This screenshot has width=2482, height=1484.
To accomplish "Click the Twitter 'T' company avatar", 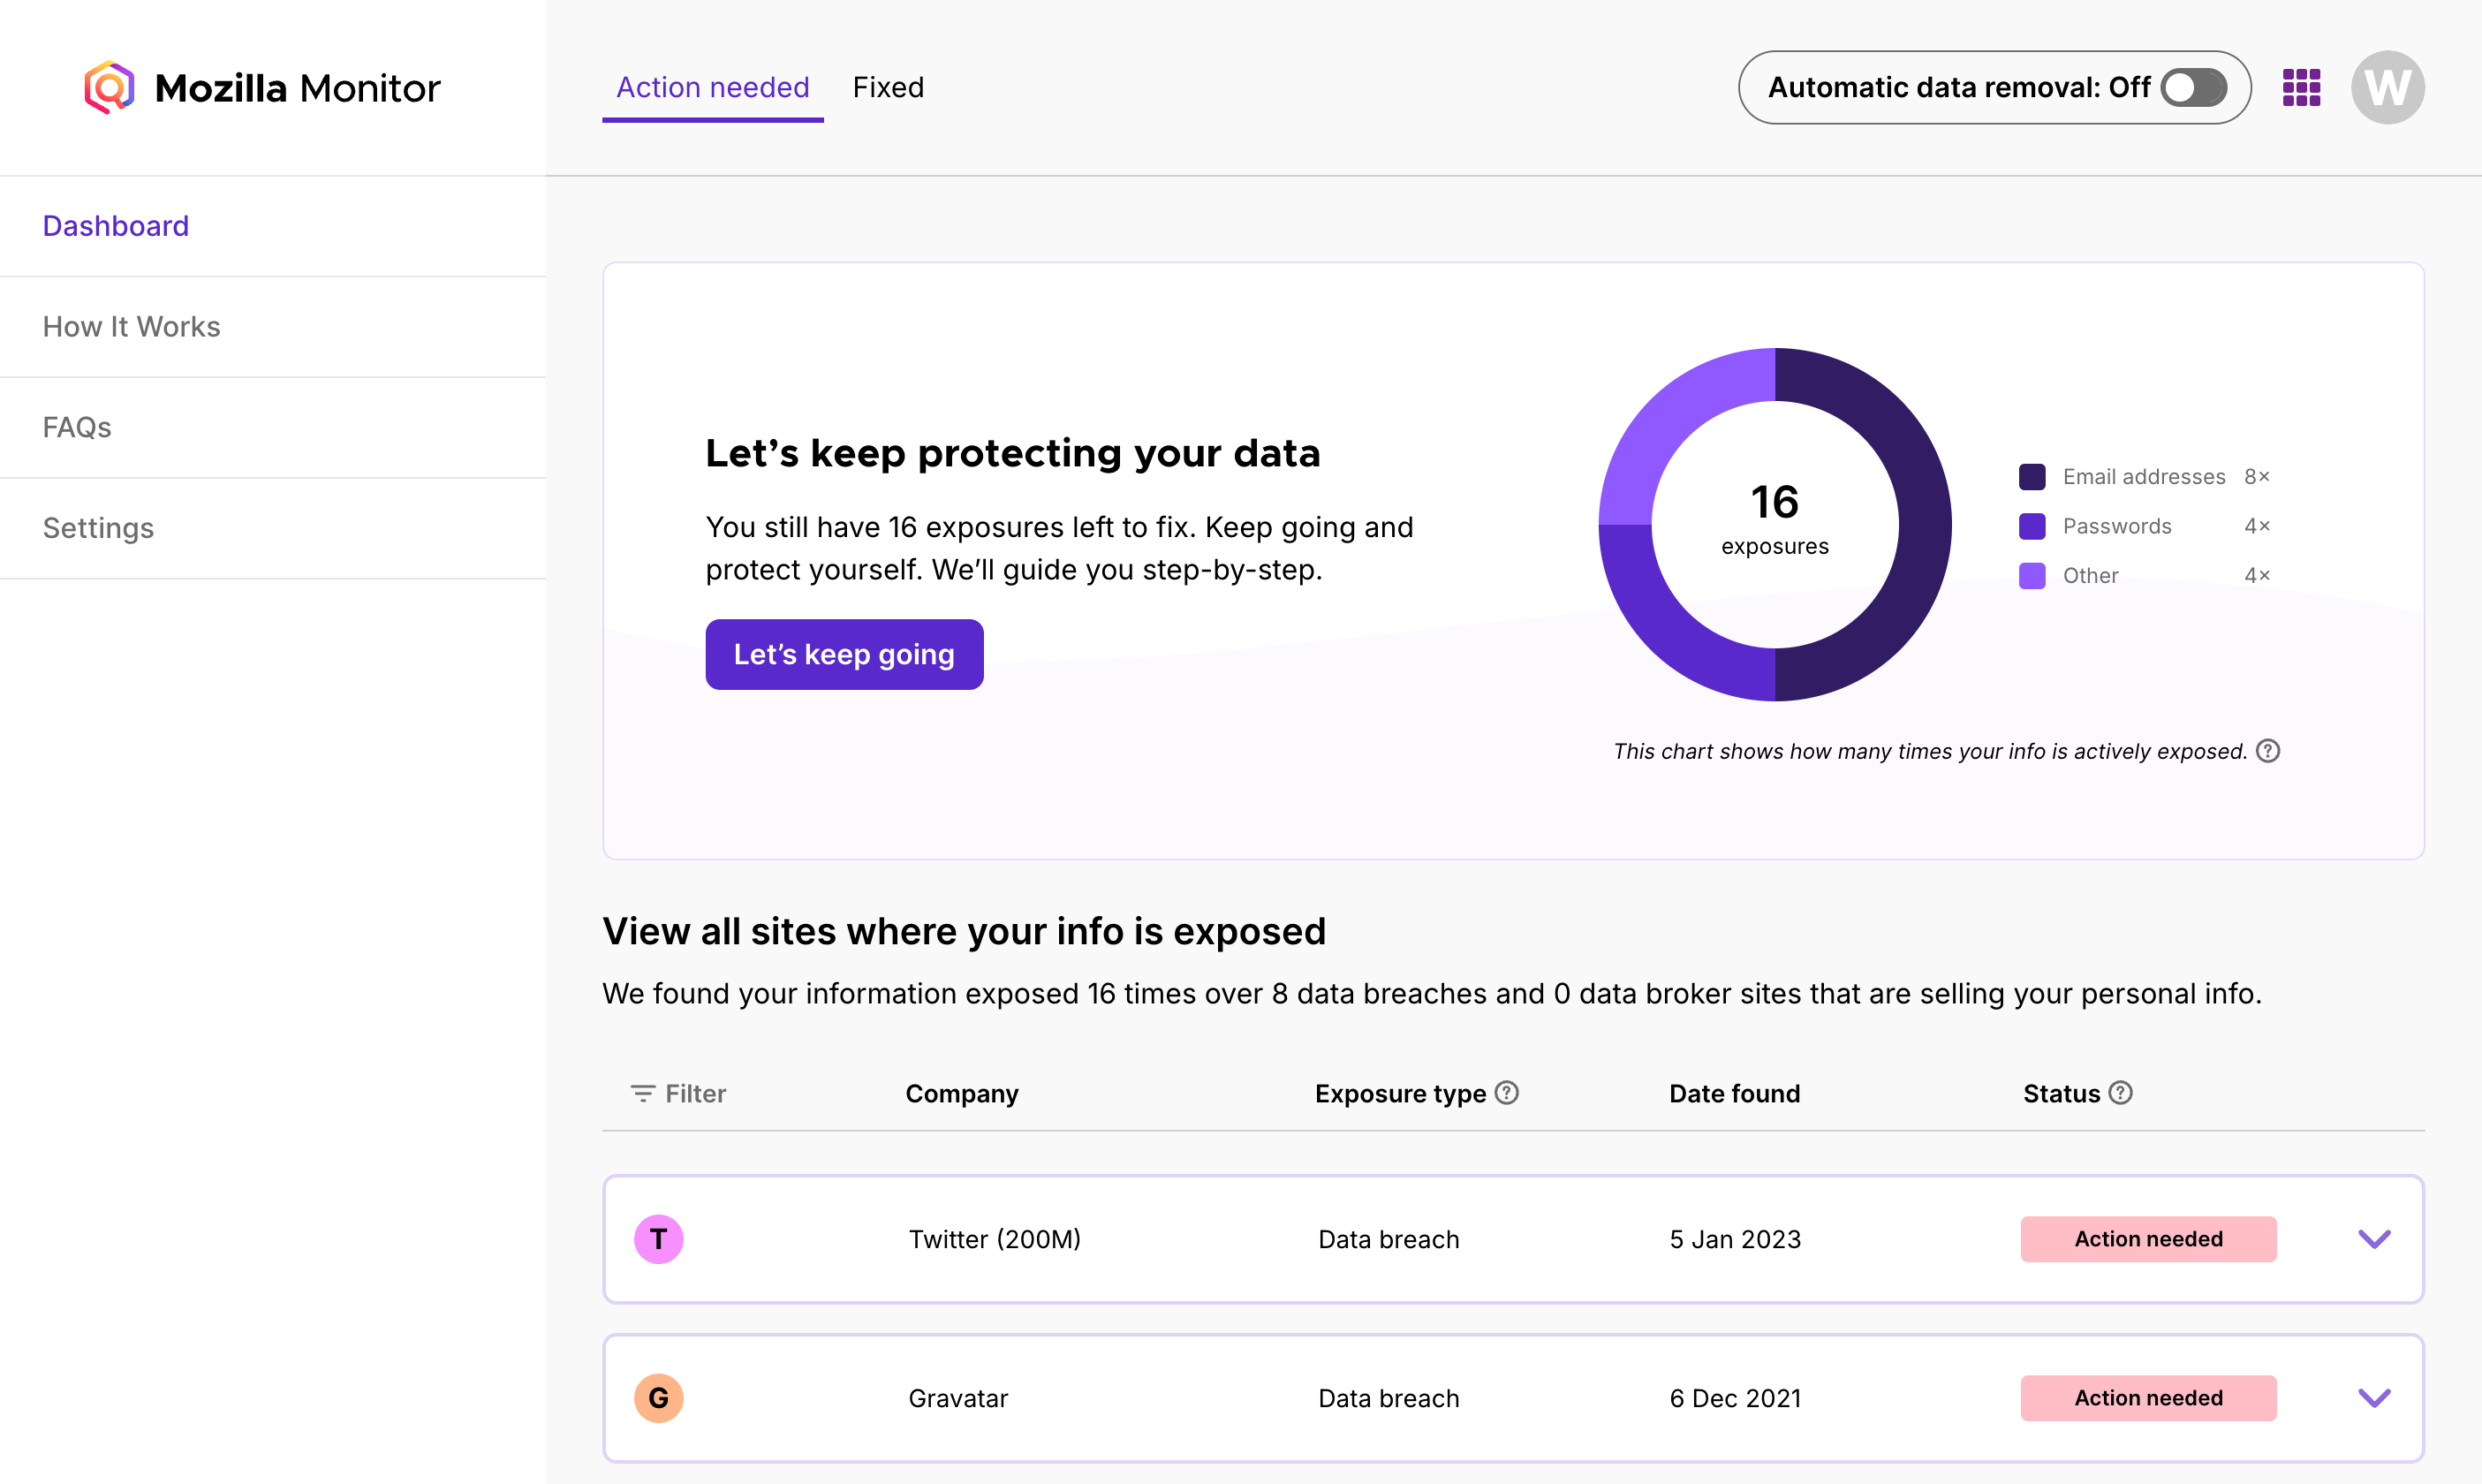I will [x=659, y=1239].
